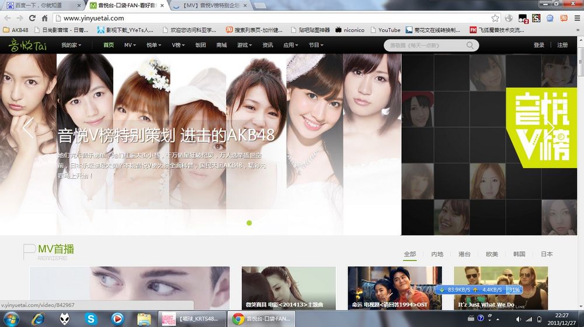Screen dimensions: 584x327
Task: Open the 首页 nav item
Action: [x=109, y=45]
